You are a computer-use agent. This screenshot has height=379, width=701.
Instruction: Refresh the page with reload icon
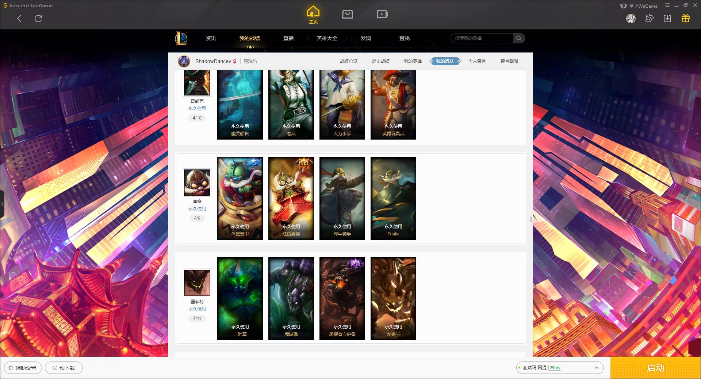point(38,19)
